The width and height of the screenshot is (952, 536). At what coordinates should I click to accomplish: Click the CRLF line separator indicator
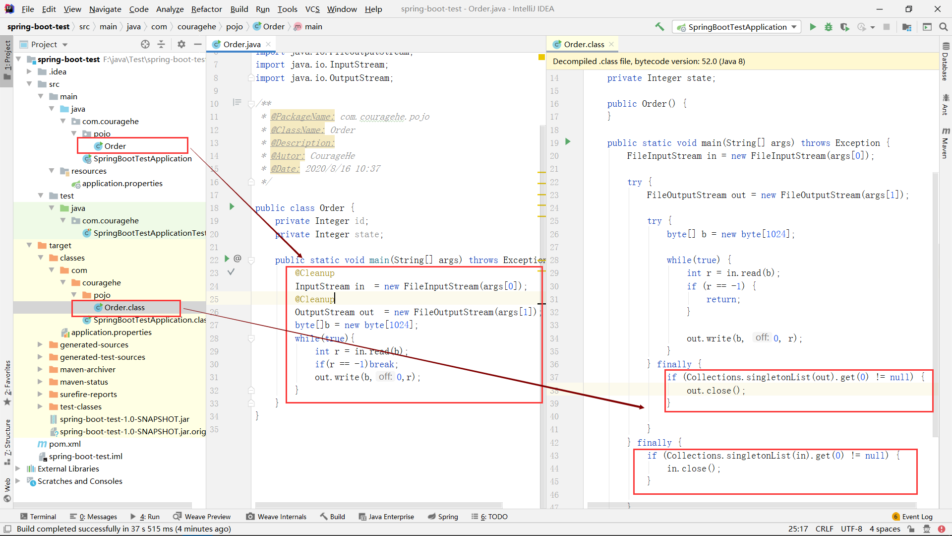[825, 529]
